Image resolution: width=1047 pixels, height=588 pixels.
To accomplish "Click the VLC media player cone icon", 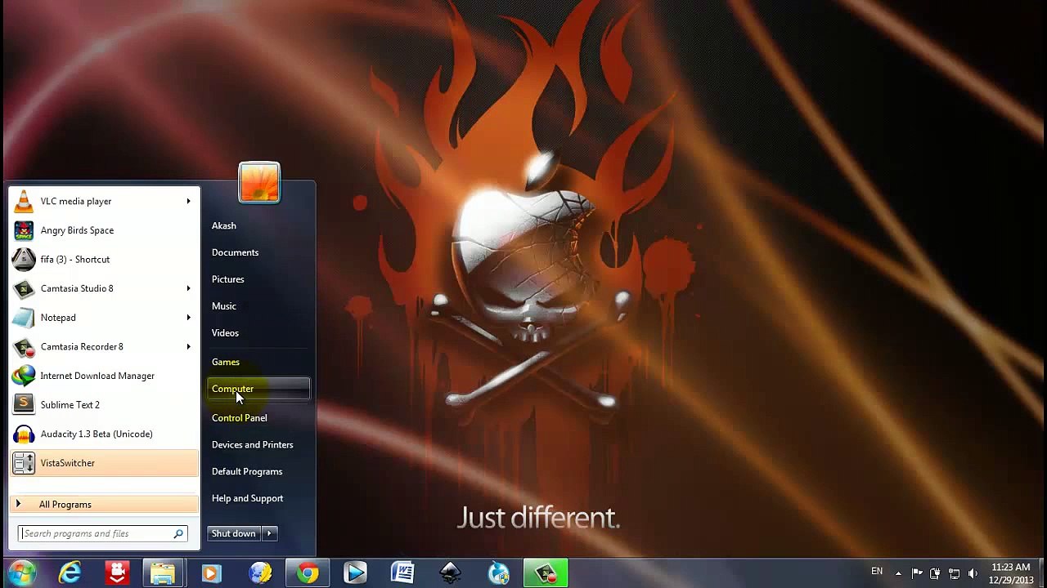I will click(x=24, y=201).
